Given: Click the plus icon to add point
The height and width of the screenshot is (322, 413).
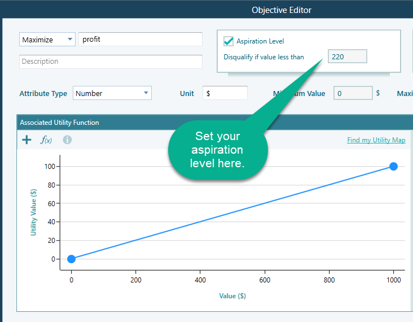Looking at the screenshot, I should click(x=27, y=140).
